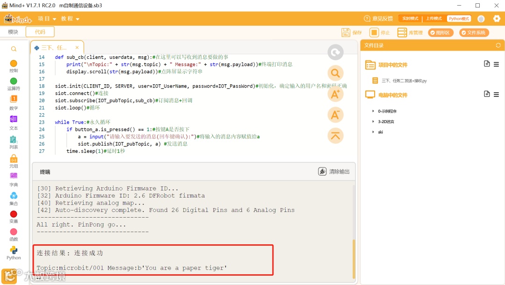This screenshot has width=505, height=285.
Task: Refresh the file directory panel
Action: click(x=498, y=45)
